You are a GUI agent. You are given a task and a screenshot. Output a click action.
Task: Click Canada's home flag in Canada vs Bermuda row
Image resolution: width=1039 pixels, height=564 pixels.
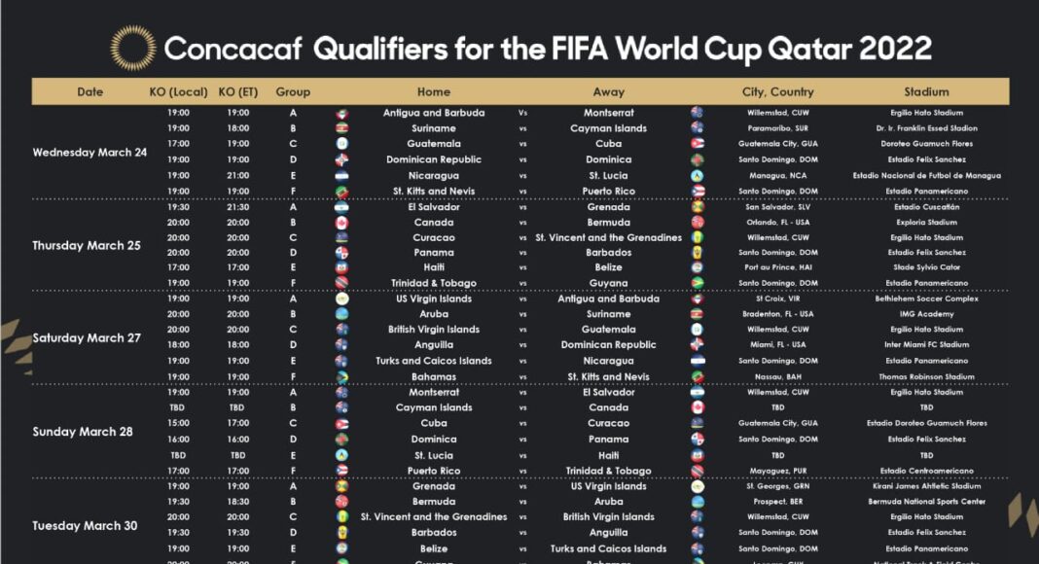[x=341, y=223]
